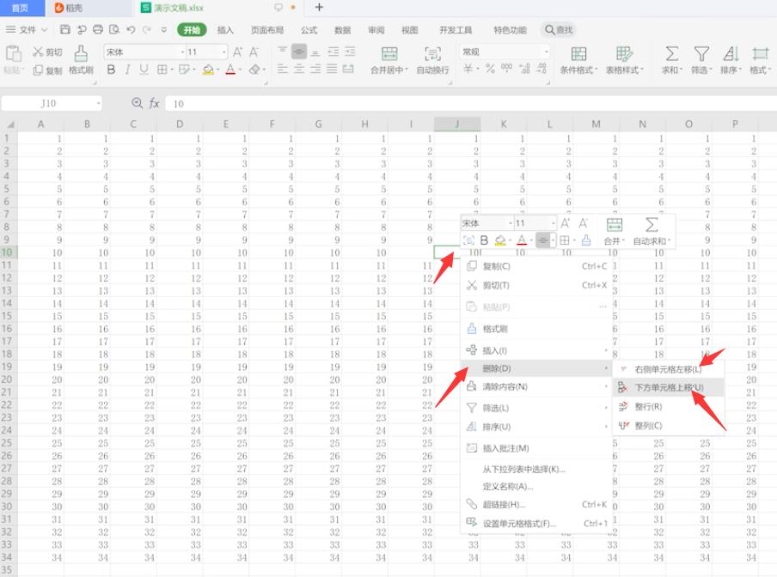Choose 下方单元格上移(U) delete option
Image resolution: width=777 pixels, height=577 pixels.
coord(669,387)
